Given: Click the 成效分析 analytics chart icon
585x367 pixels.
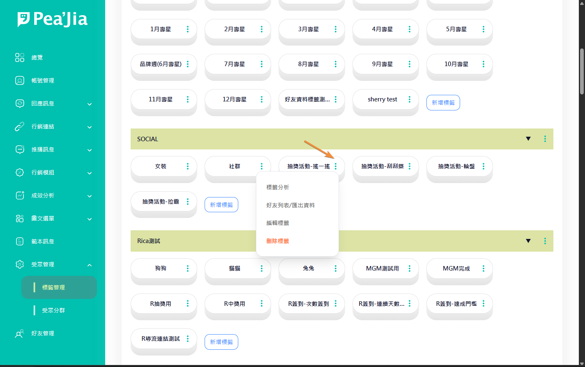Looking at the screenshot, I should tap(20, 195).
